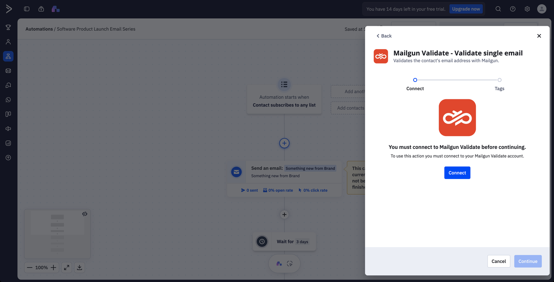Open the trophy icon in sidebar
The image size is (554, 282).
pos(8,27)
